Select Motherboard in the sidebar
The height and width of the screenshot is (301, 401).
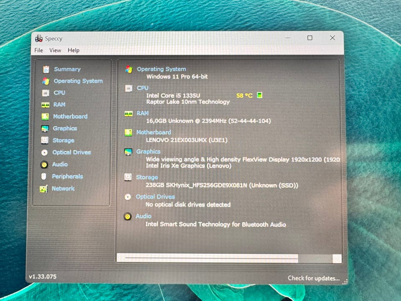(x=70, y=117)
